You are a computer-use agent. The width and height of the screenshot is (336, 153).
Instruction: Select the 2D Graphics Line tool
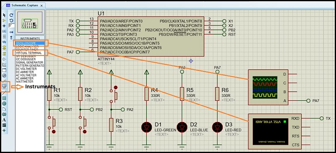4,93
